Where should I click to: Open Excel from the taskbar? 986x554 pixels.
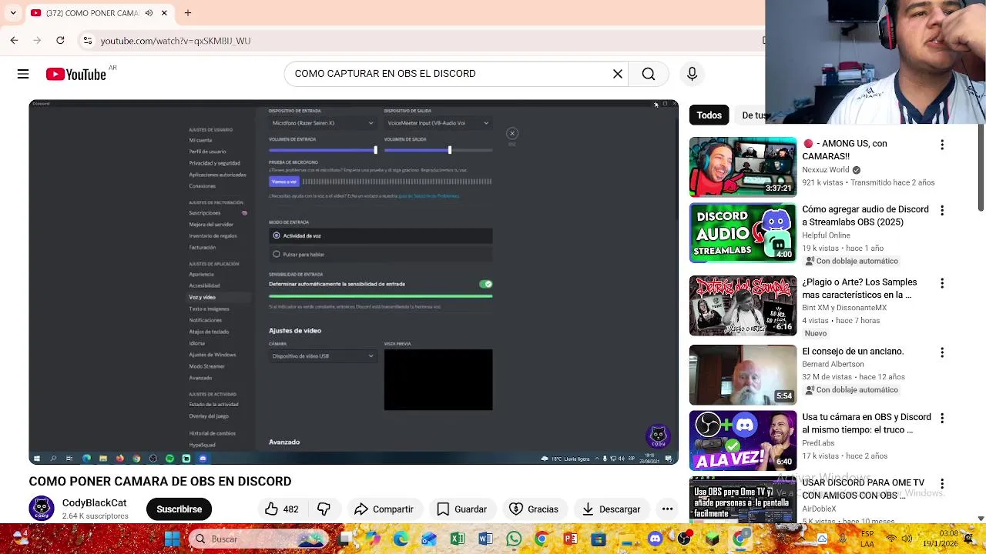point(458,539)
